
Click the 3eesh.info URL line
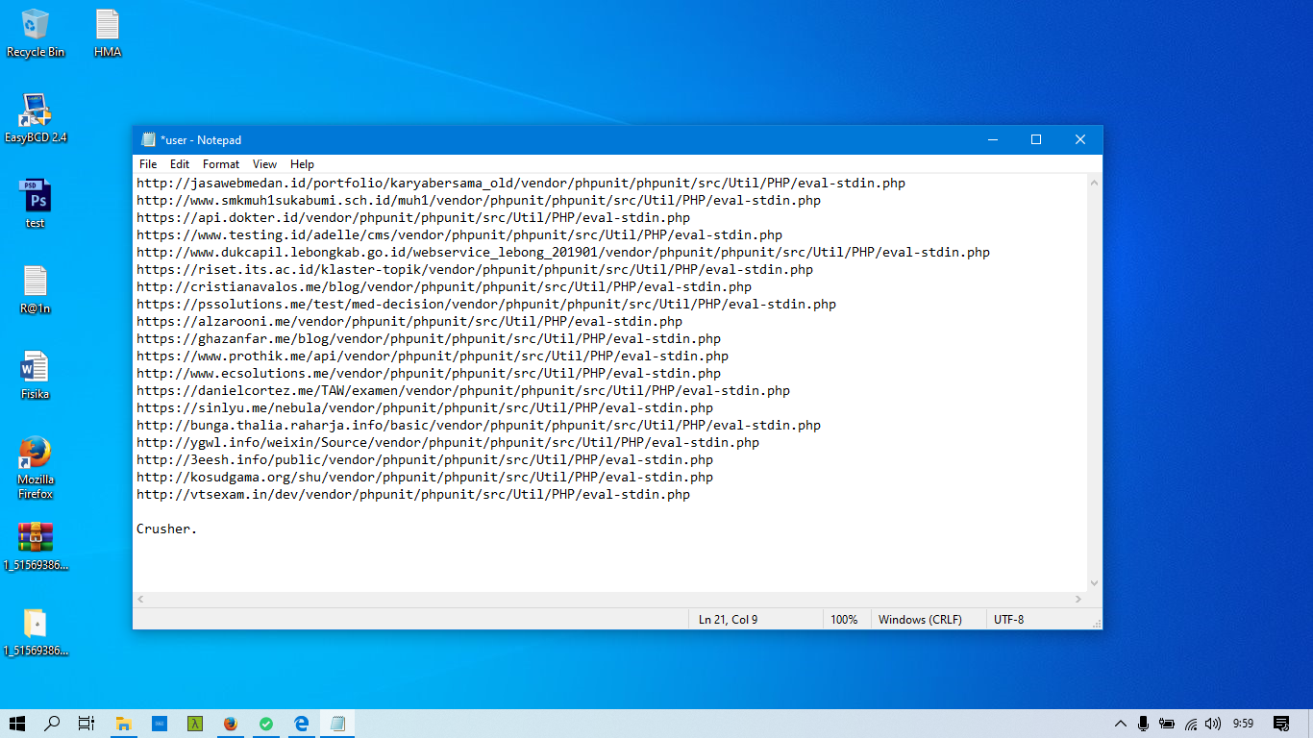425,459
